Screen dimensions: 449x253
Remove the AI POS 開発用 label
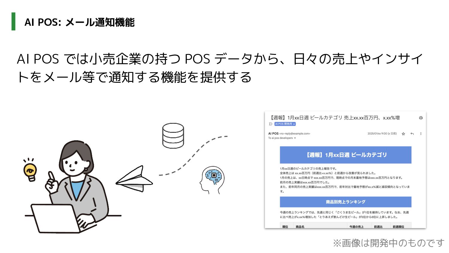(x=294, y=124)
